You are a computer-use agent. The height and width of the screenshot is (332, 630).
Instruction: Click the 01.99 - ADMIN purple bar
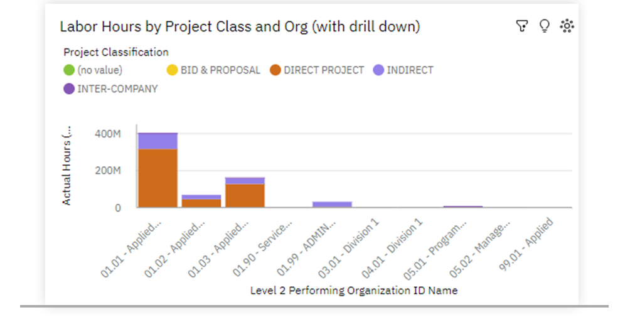332,204
